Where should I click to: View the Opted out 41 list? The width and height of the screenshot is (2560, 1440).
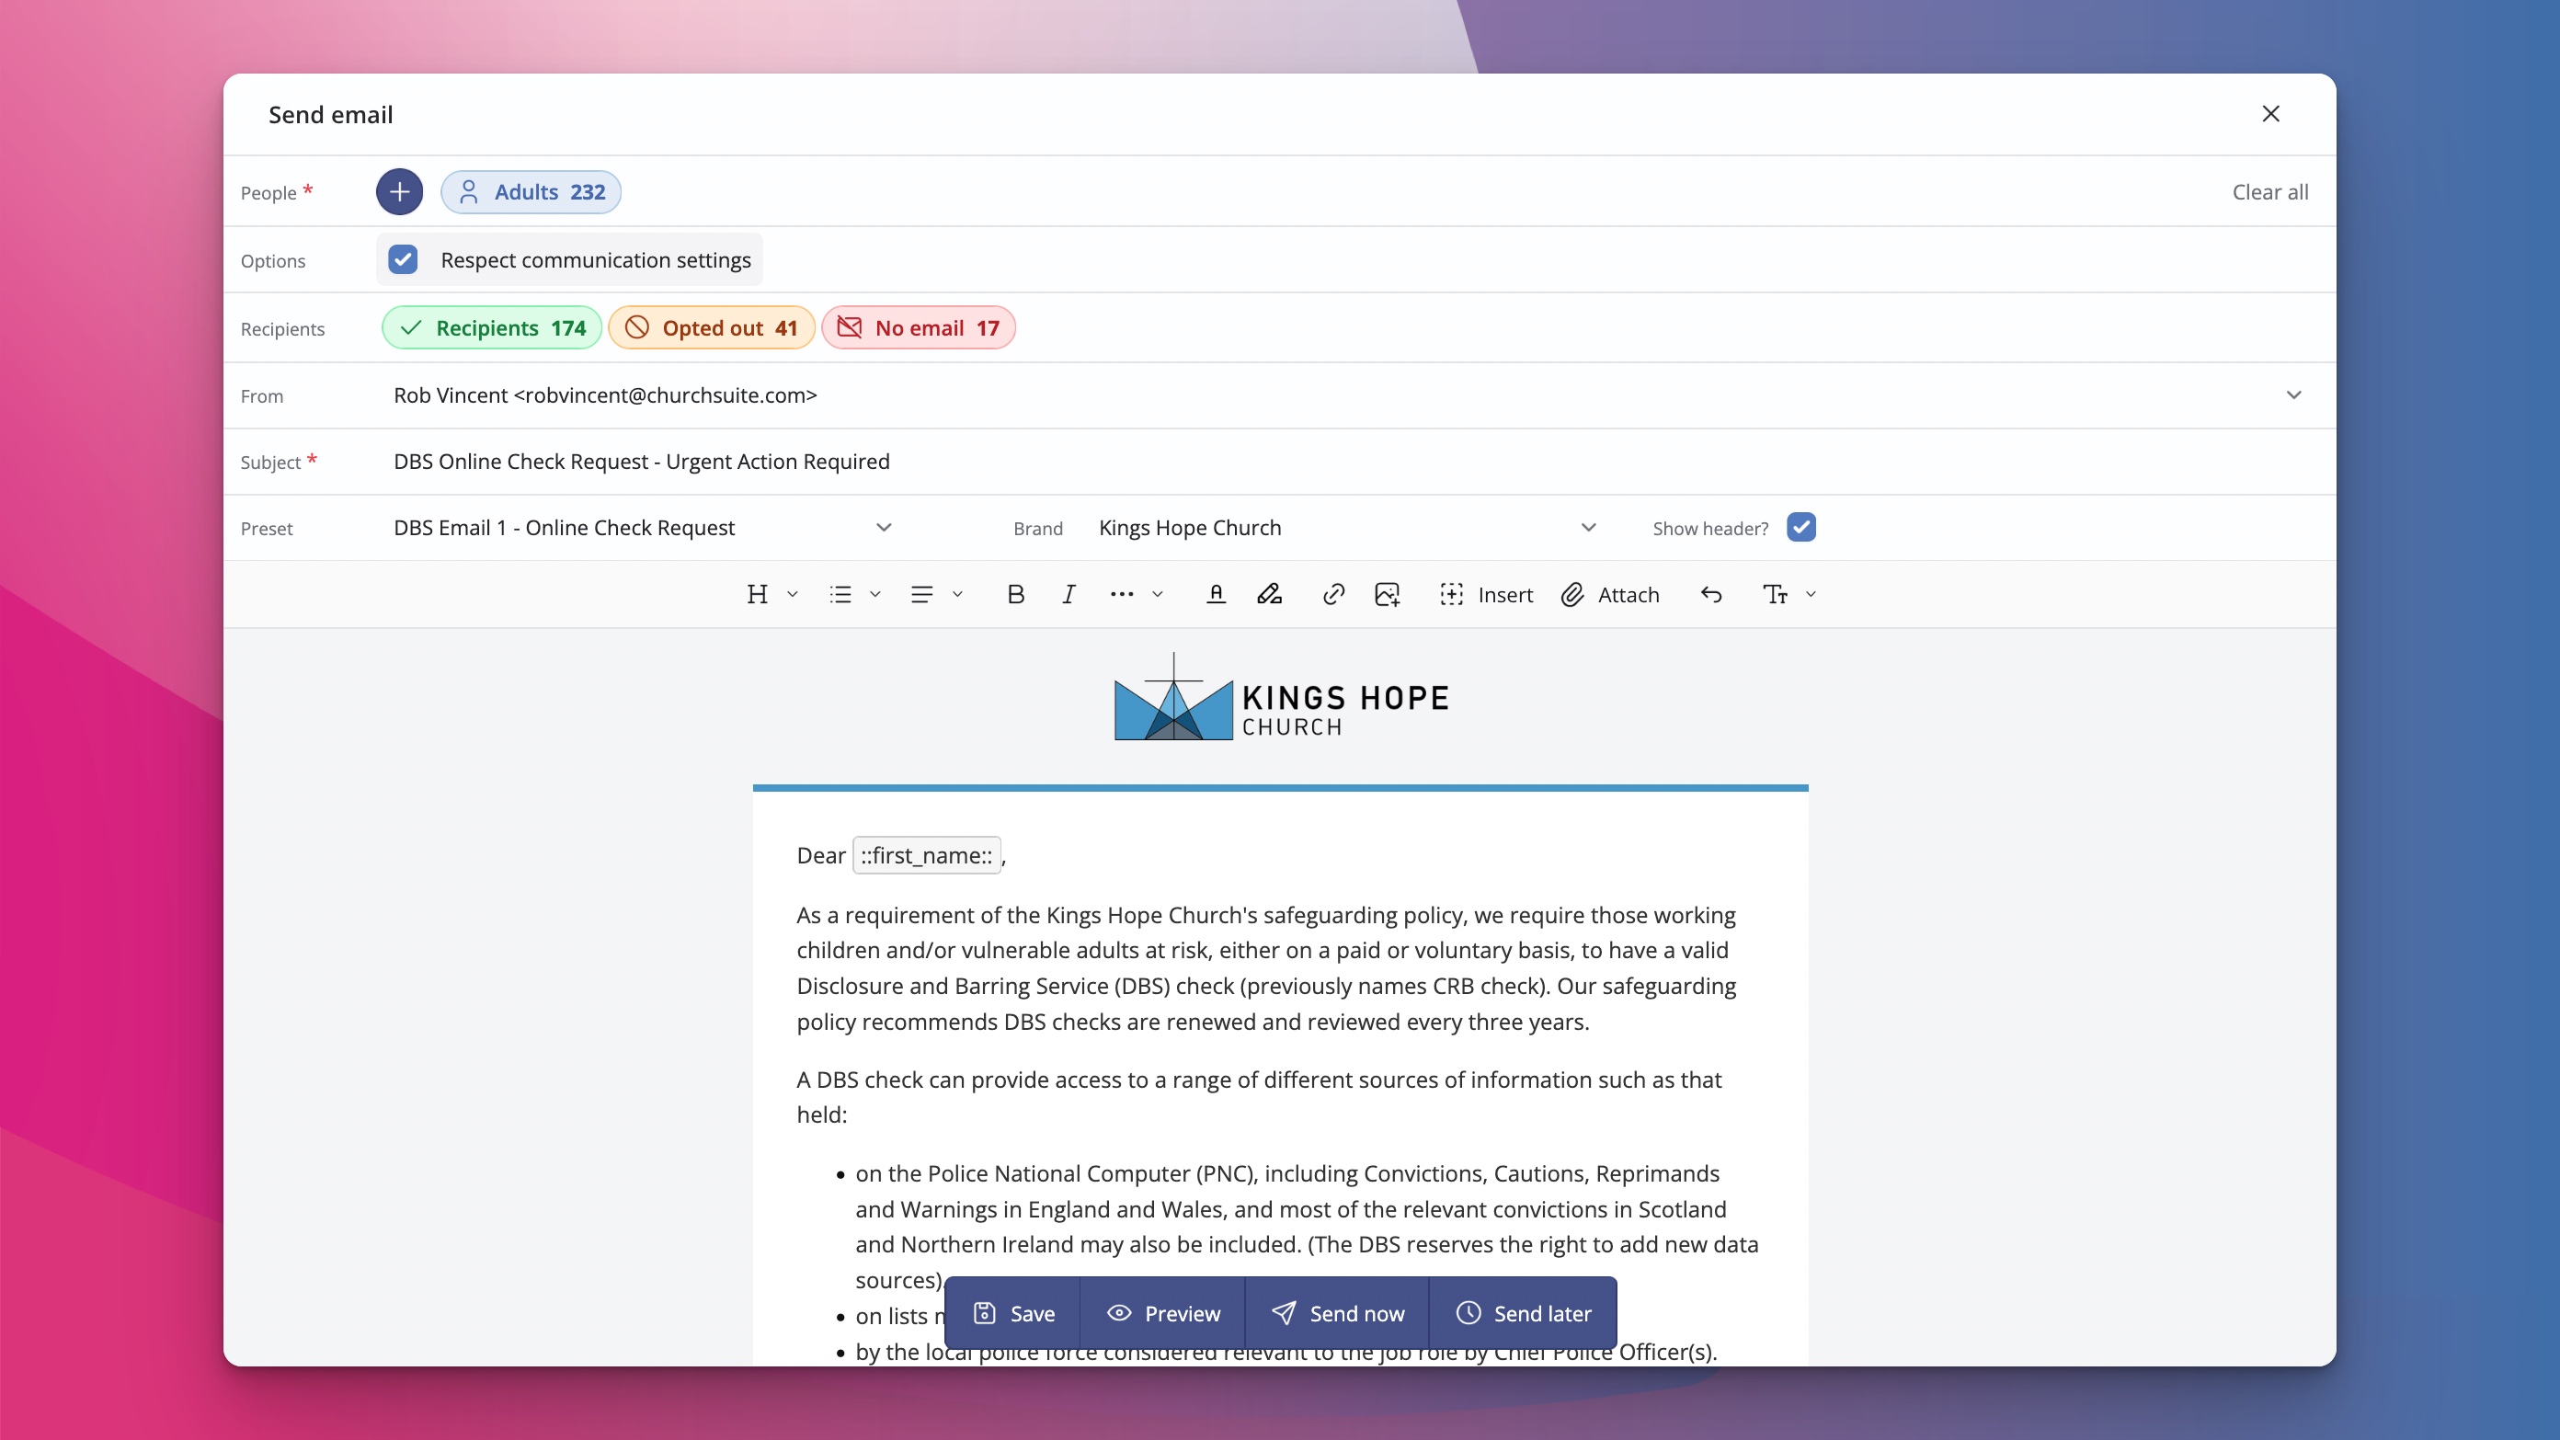[x=712, y=328]
